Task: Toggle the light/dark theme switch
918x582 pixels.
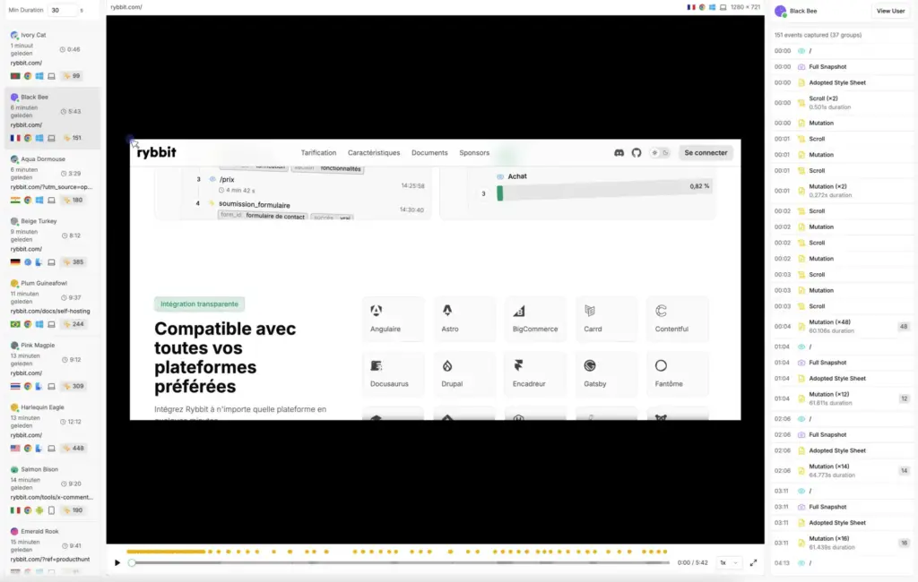Action: click(x=660, y=153)
